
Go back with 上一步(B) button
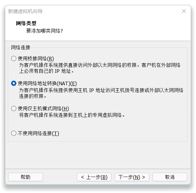coord(94,177)
